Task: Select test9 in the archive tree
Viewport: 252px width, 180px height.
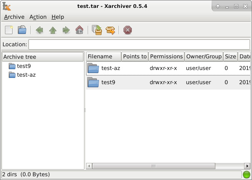Action: click(23, 66)
